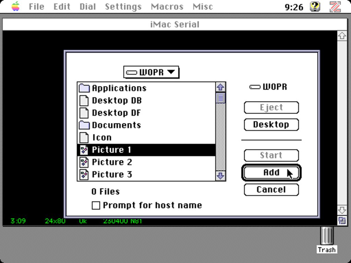Click the 24x80 status bar entry

pos(55,221)
